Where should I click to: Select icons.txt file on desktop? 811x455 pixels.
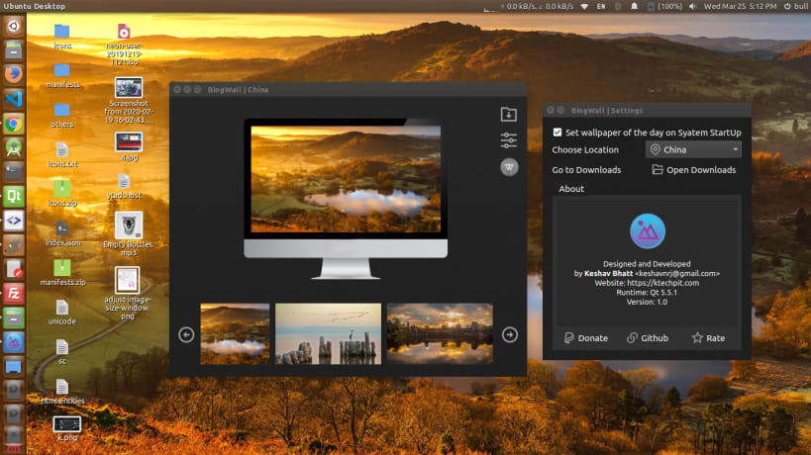(x=62, y=154)
